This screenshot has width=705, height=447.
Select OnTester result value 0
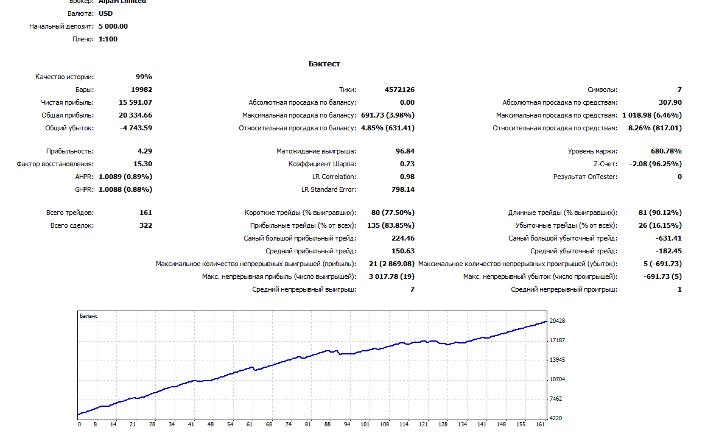click(x=679, y=177)
